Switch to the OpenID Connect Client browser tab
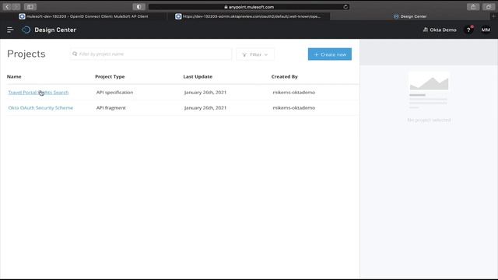The image size is (498, 280). click(x=83, y=16)
